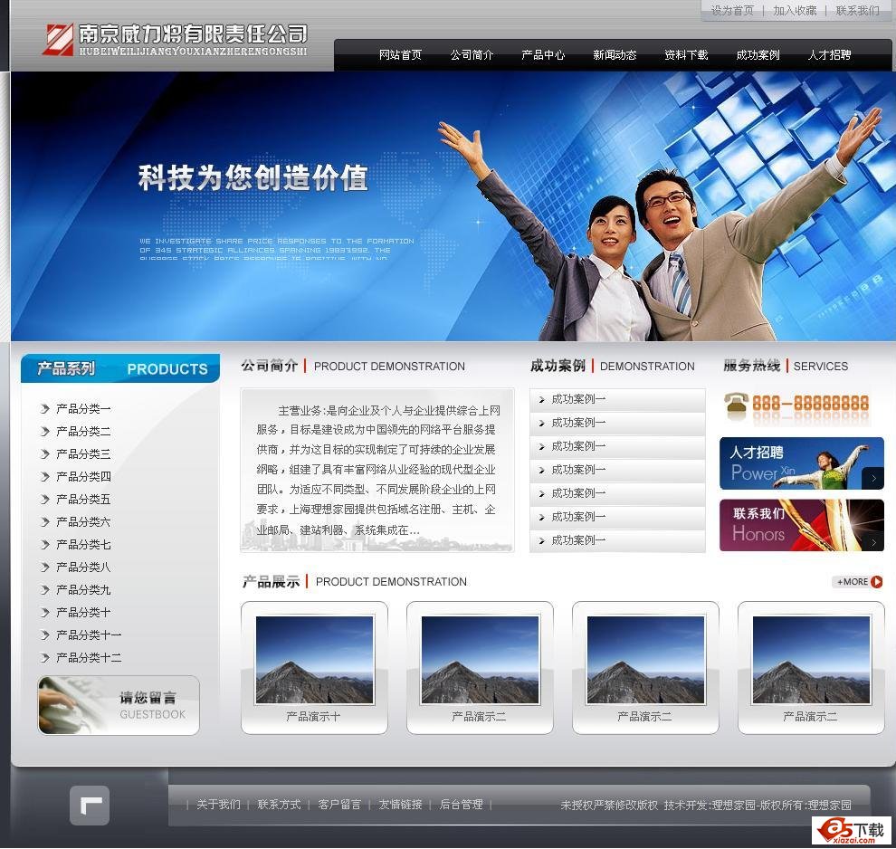Screen dimensions: 896x849
Task: Click 加入收藏 link at top
Action: [795, 10]
